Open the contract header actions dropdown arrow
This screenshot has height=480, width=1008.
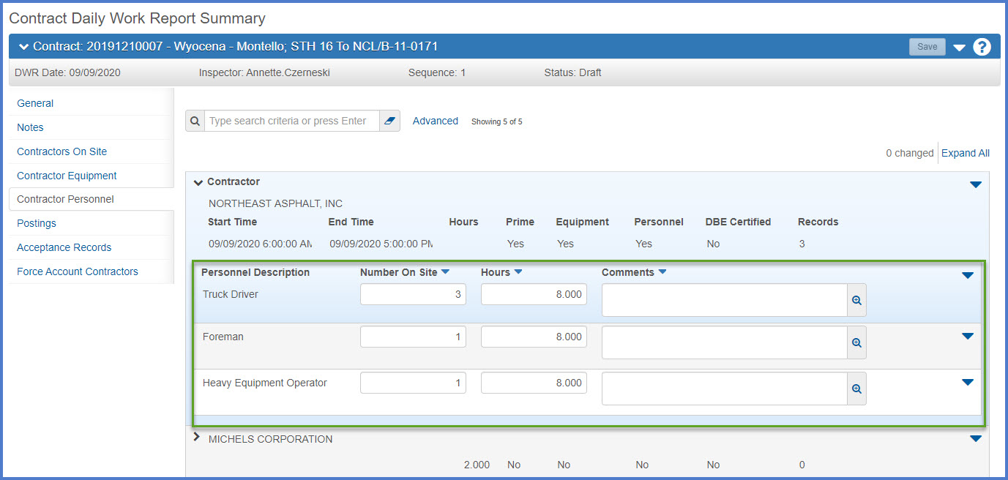(959, 48)
